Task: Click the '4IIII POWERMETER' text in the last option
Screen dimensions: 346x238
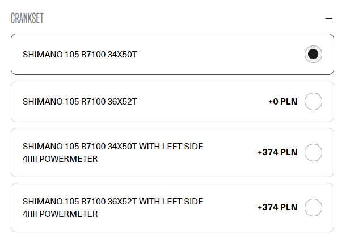Action: (x=60, y=214)
